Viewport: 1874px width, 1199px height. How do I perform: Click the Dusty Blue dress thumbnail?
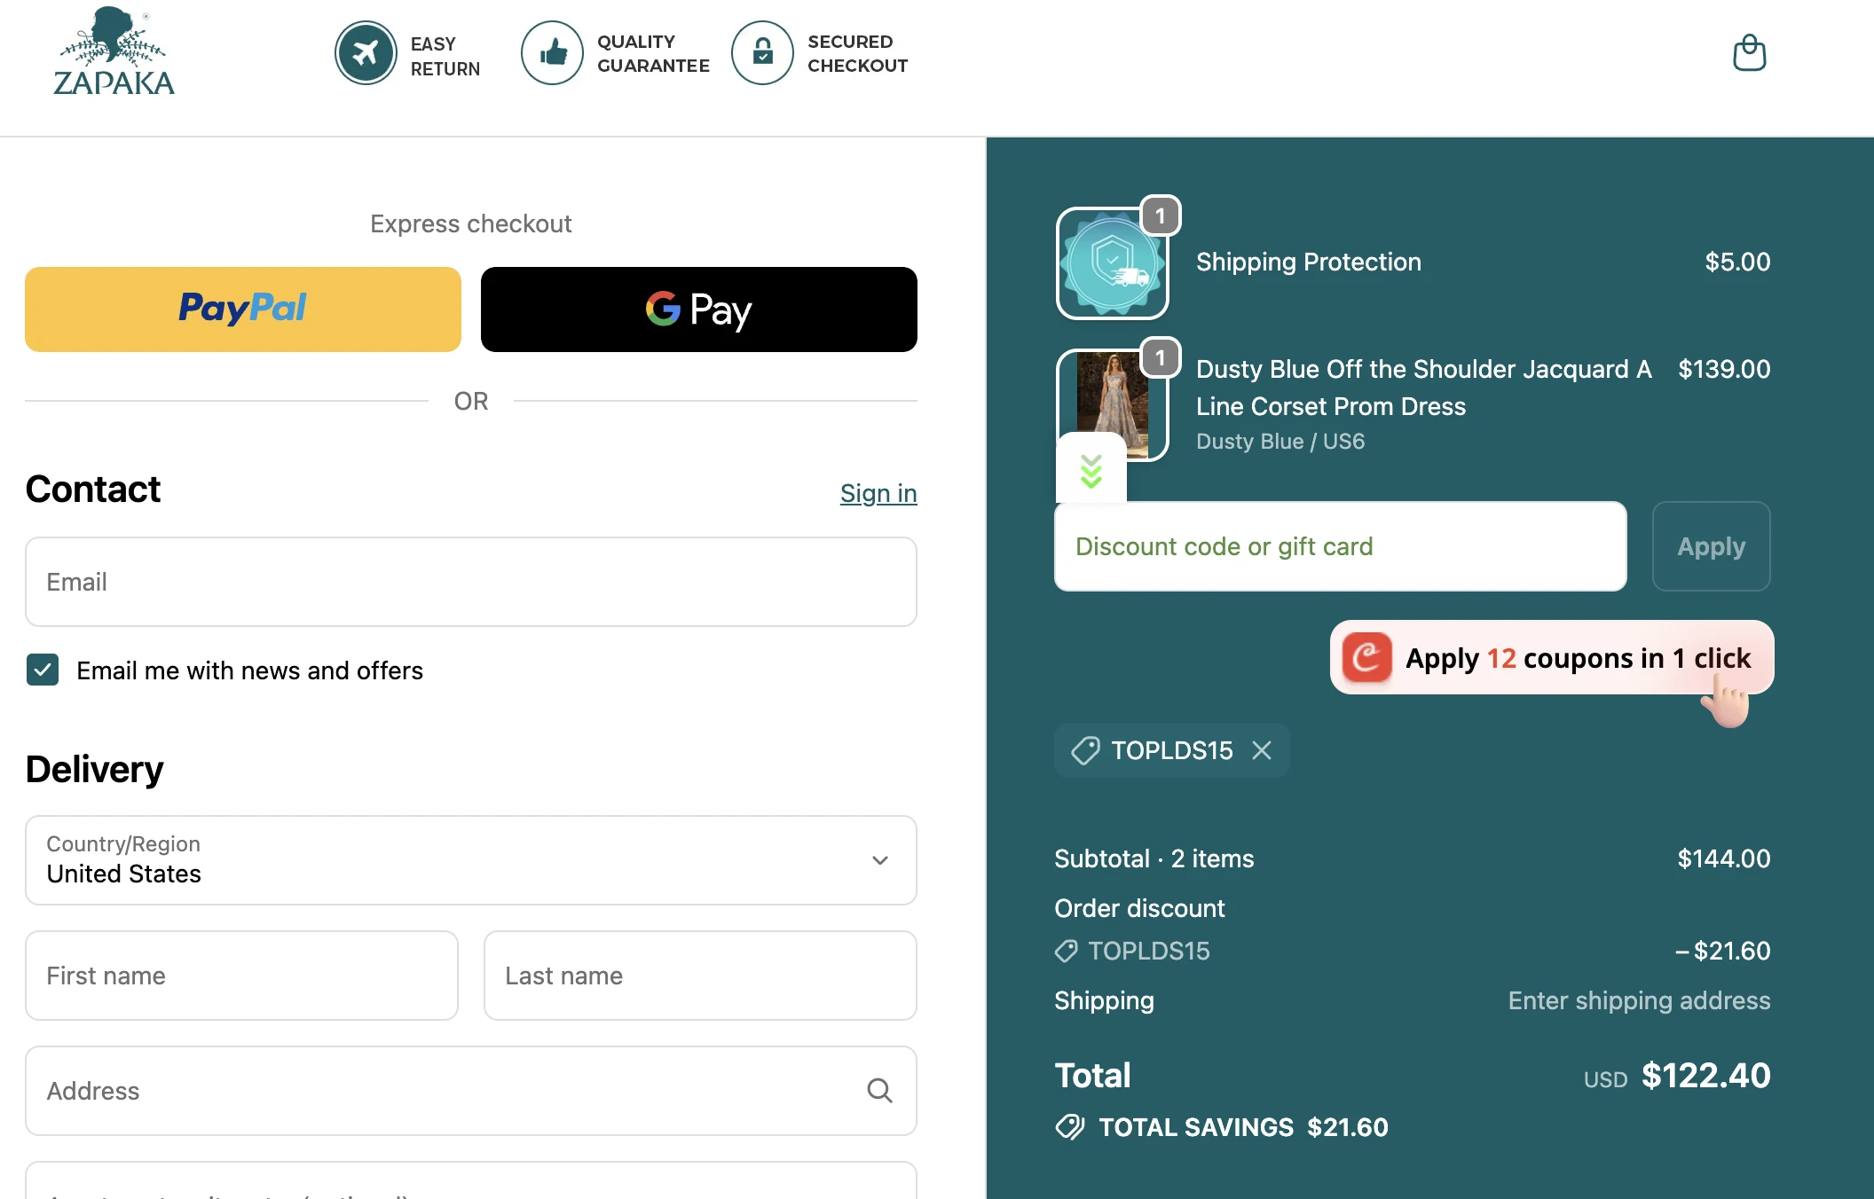(1112, 405)
